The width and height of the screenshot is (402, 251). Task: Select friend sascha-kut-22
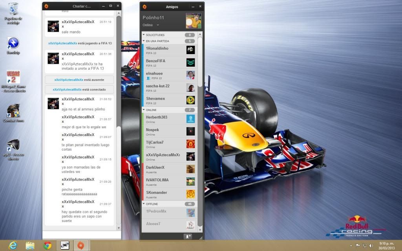pyautogui.click(x=170, y=88)
